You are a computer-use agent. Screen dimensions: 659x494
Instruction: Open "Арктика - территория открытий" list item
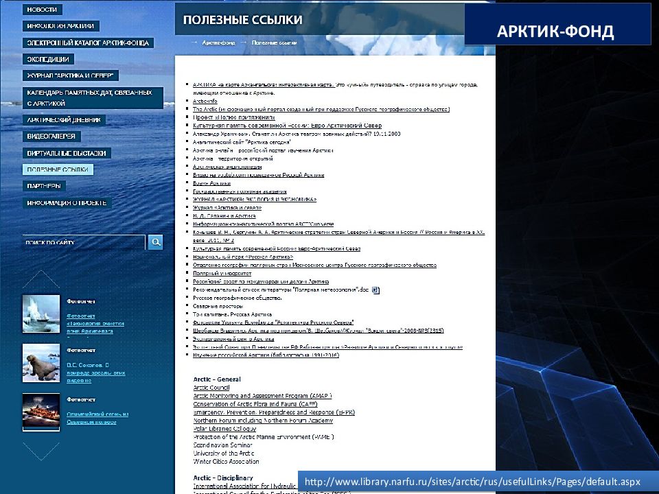coord(233,158)
